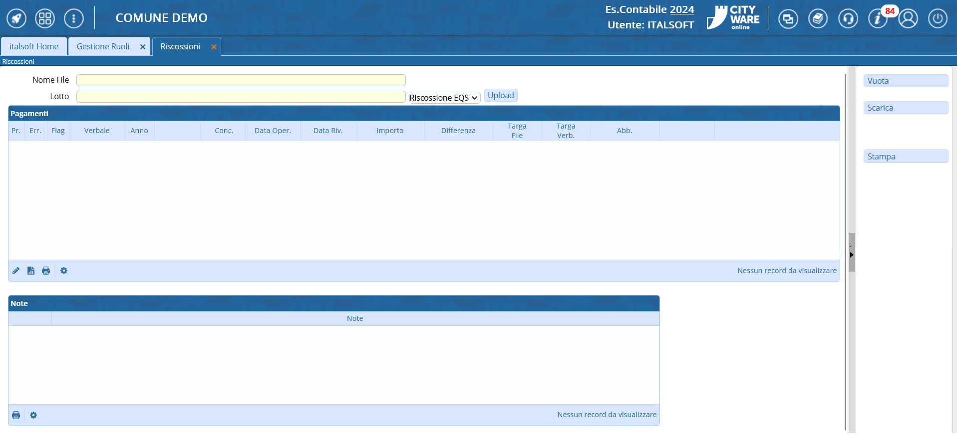Click the power logout icon

pos(938,19)
